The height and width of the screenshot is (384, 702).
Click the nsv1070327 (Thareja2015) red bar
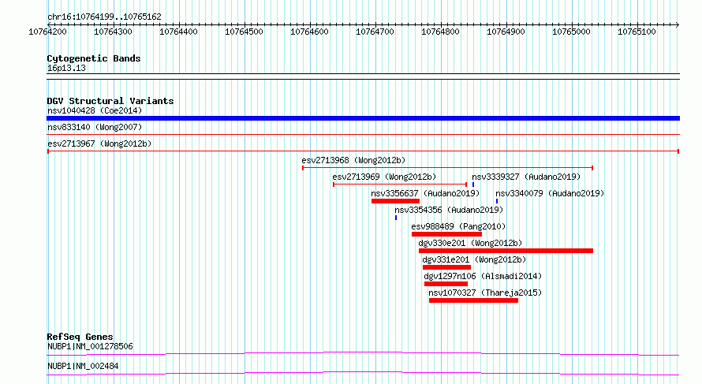(x=474, y=300)
